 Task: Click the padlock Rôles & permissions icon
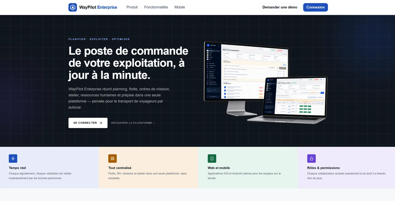[311, 158]
